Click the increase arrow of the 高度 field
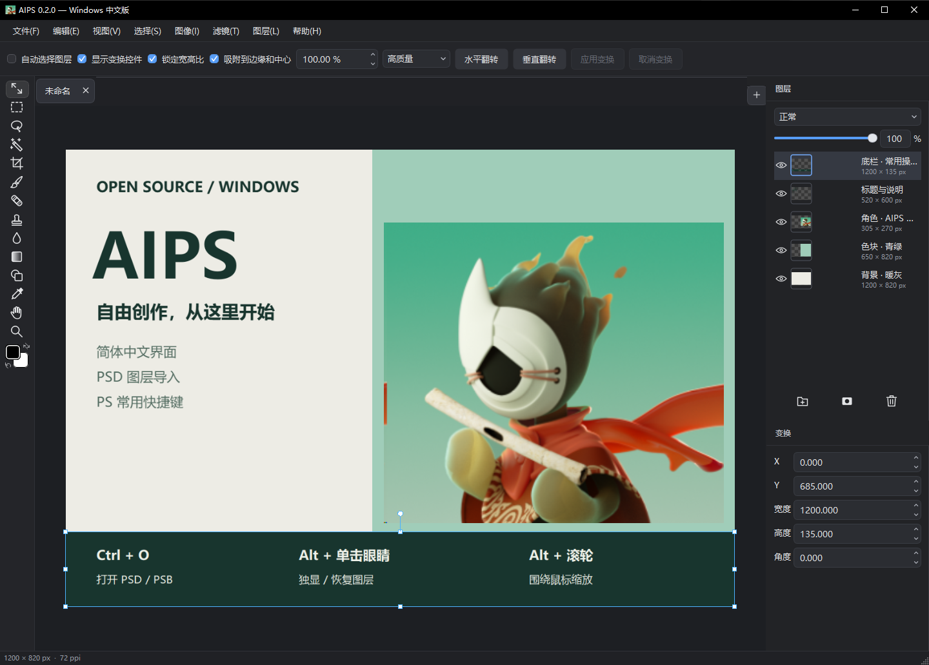 click(x=915, y=530)
